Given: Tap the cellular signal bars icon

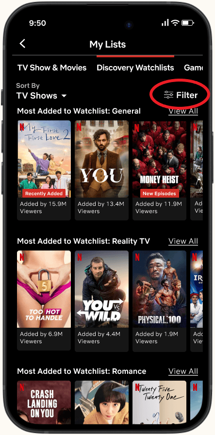Looking at the screenshot, I should coord(165,23).
